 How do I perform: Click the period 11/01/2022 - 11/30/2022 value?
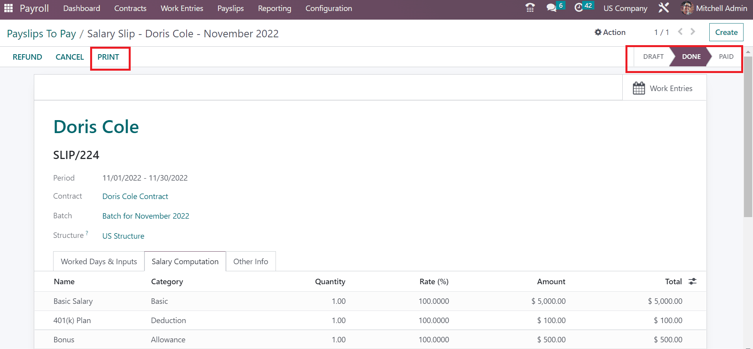(145, 178)
